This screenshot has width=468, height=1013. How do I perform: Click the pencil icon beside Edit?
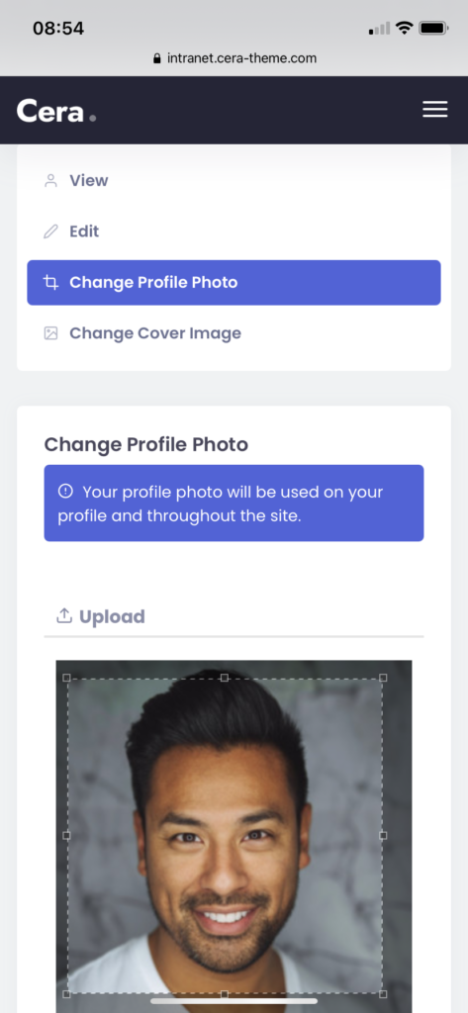[x=50, y=231]
